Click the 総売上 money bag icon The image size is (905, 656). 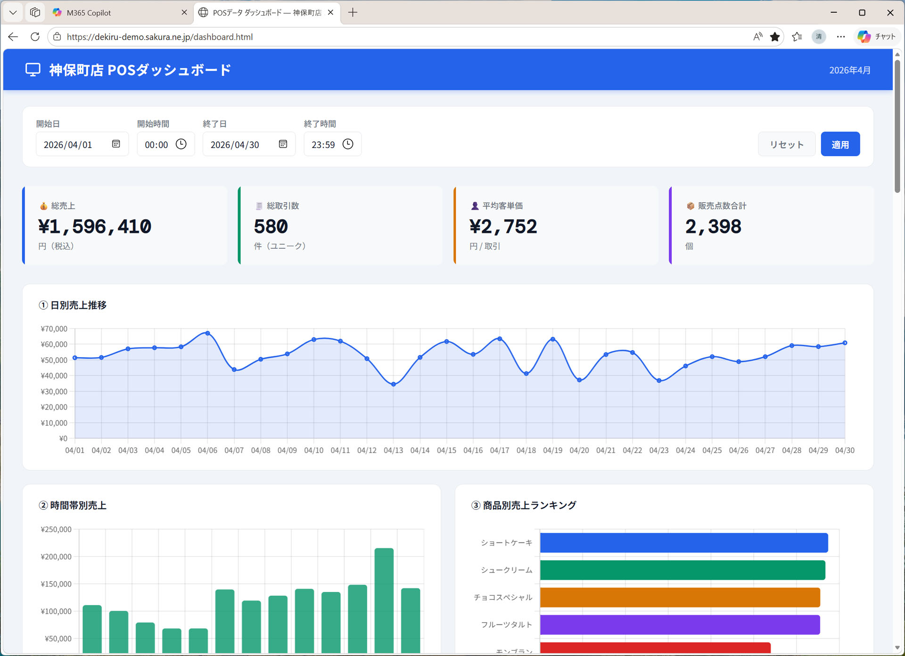43,206
